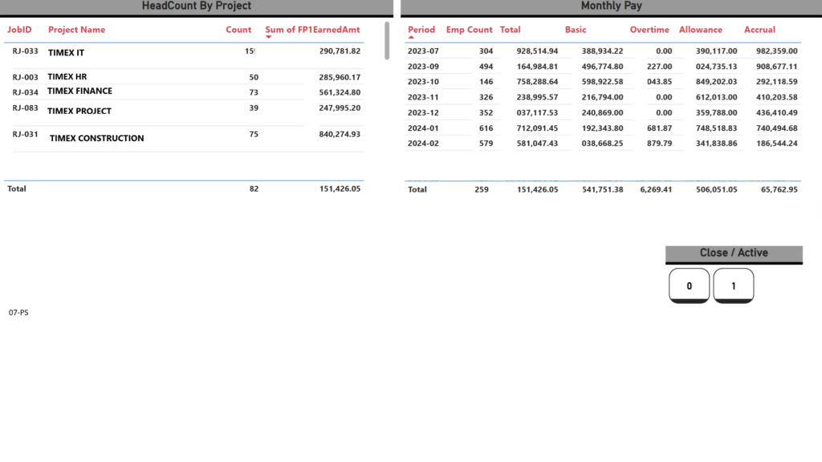This screenshot has width=822, height=462.
Task: Click overtime 879.79 for 2024-02
Action: tap(660, 144)
